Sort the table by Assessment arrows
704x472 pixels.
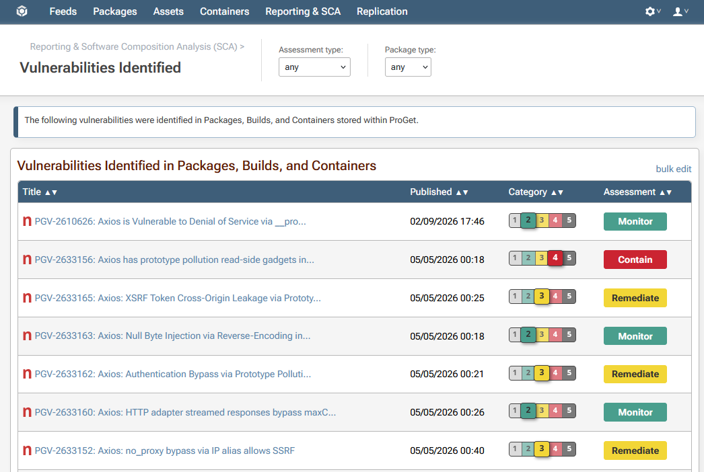(666, 192)
